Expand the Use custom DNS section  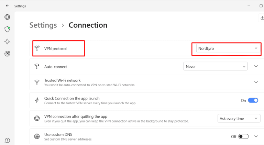(x=256, y=136)
